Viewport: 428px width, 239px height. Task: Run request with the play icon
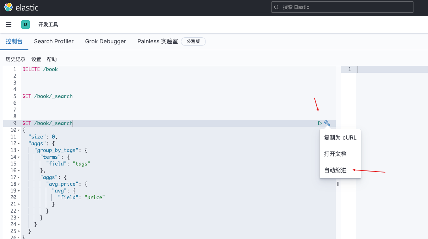click(x=320, y=123)
